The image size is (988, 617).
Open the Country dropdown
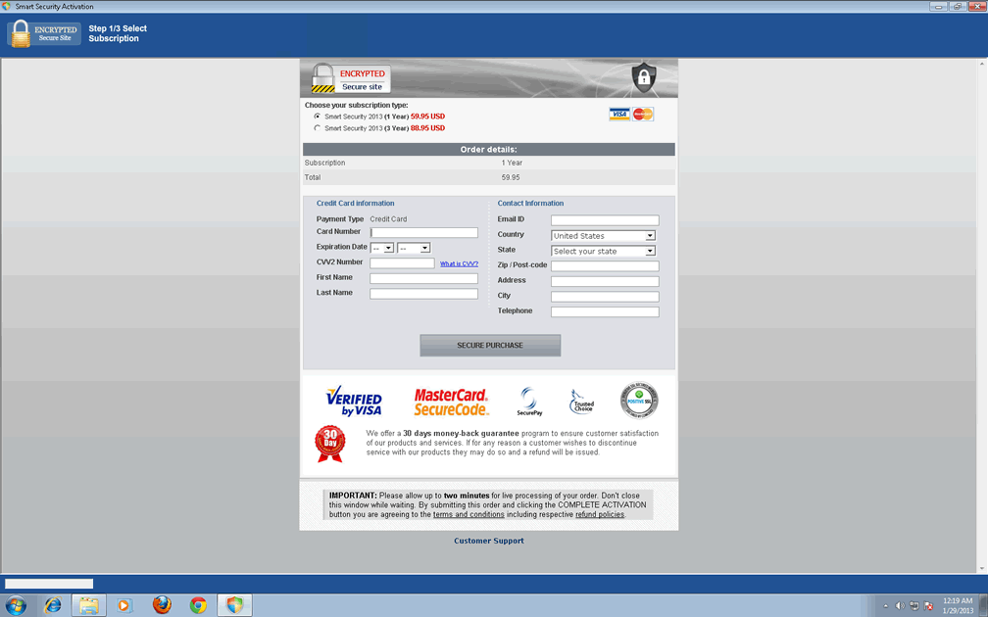[x=604, y=236]
